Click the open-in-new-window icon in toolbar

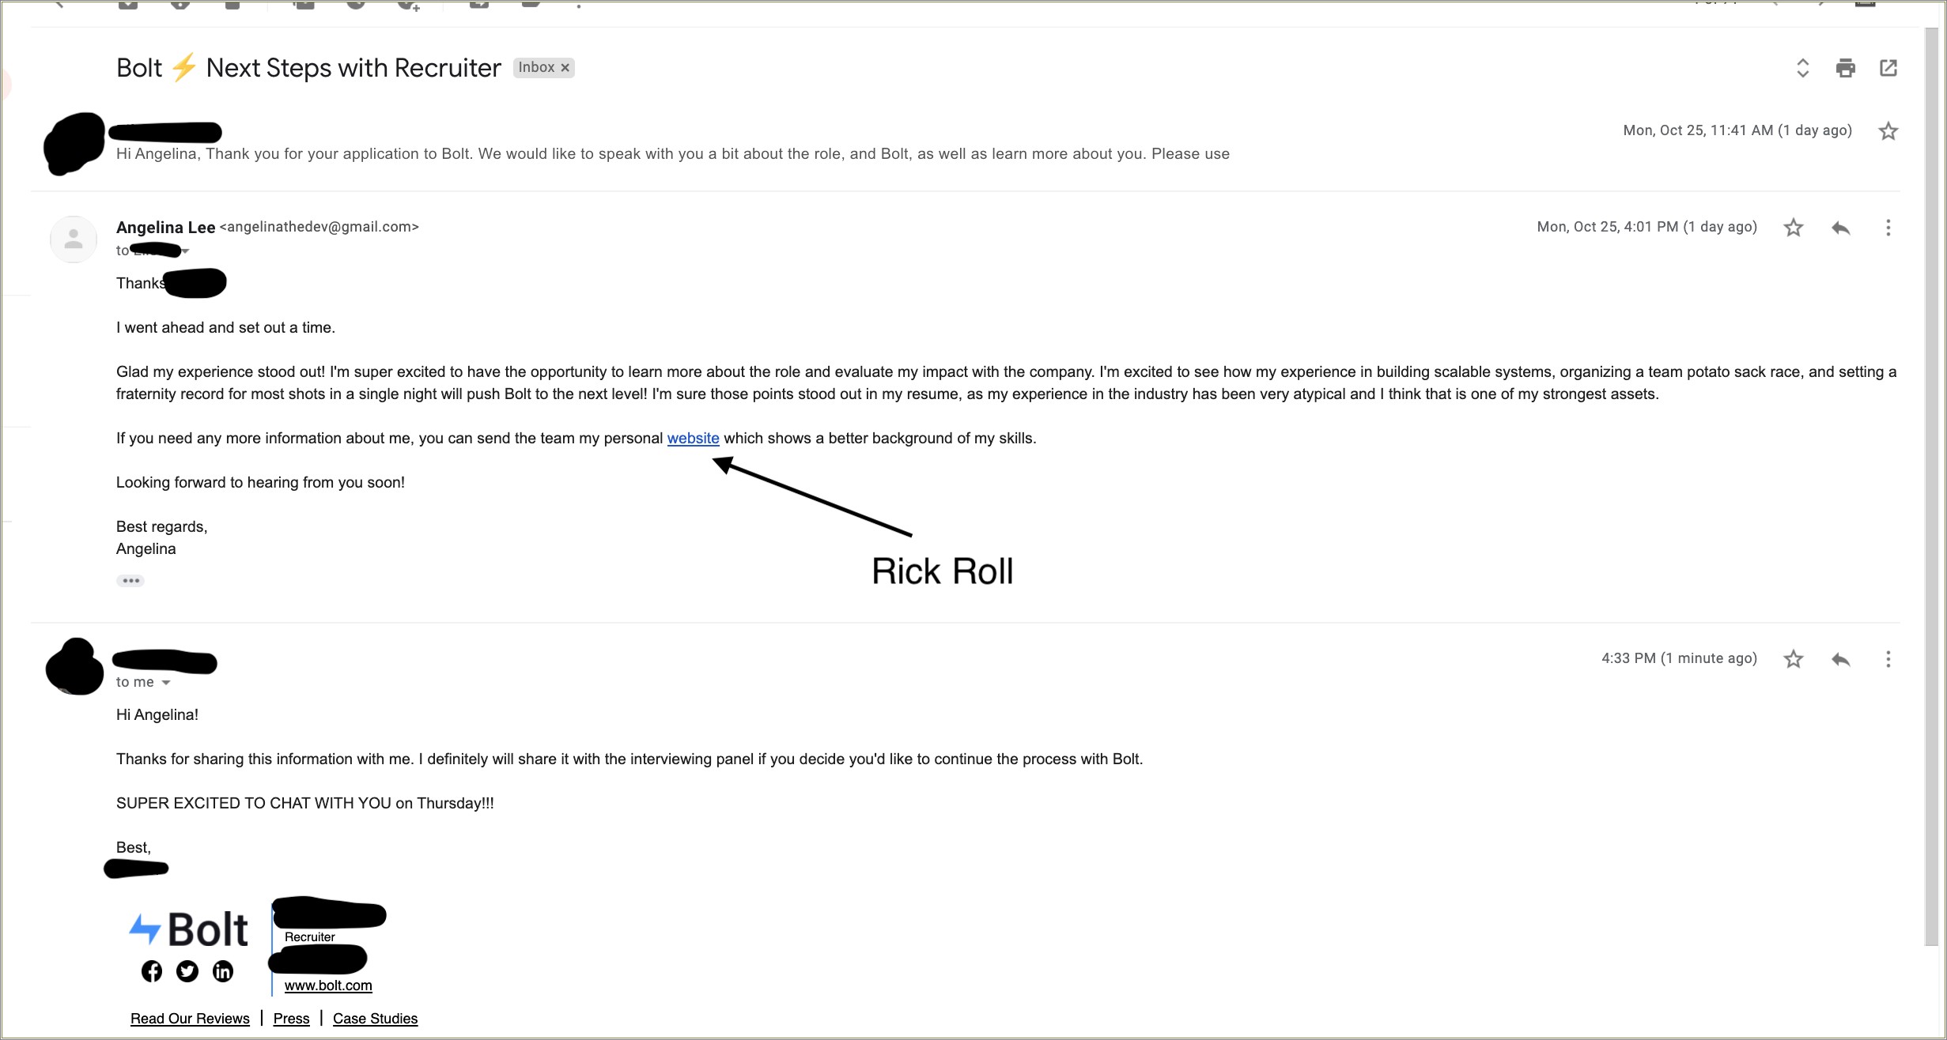click(1889, 67)
